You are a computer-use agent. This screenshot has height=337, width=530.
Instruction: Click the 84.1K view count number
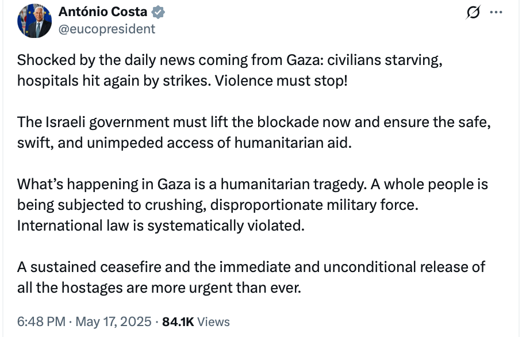[x=180, y=321]
